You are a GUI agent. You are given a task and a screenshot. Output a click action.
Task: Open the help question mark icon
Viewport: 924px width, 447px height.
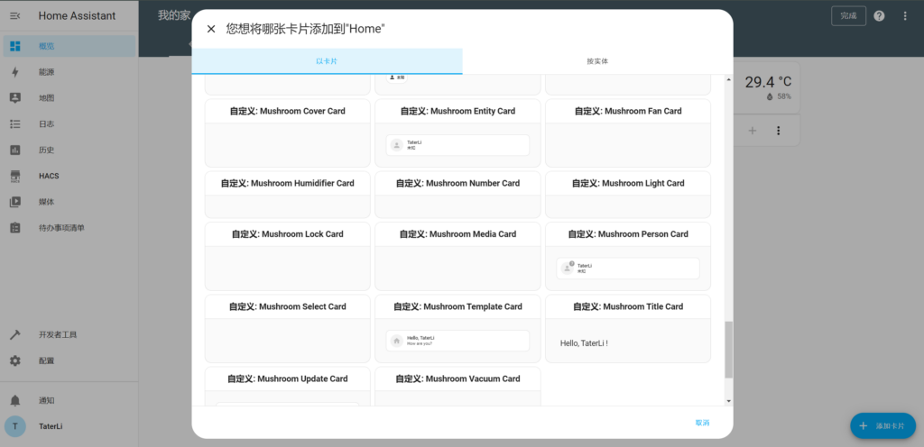tap(879, 16)
